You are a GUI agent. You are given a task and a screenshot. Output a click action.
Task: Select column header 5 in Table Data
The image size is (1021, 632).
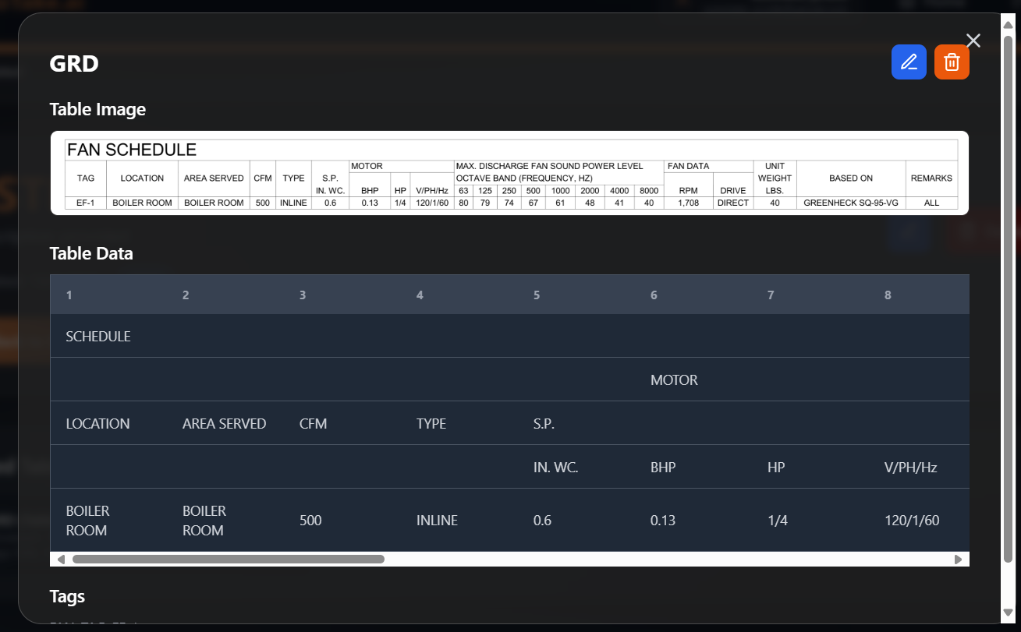537,295
